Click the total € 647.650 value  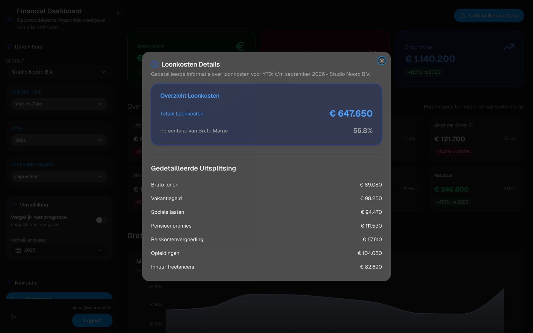[351, 113]
